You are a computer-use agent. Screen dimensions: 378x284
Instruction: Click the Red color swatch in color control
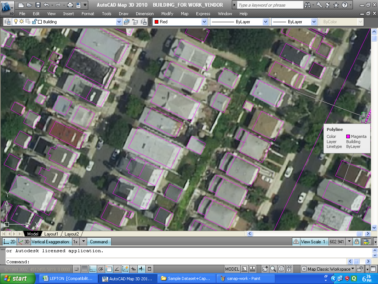click(x=157, y=22)
